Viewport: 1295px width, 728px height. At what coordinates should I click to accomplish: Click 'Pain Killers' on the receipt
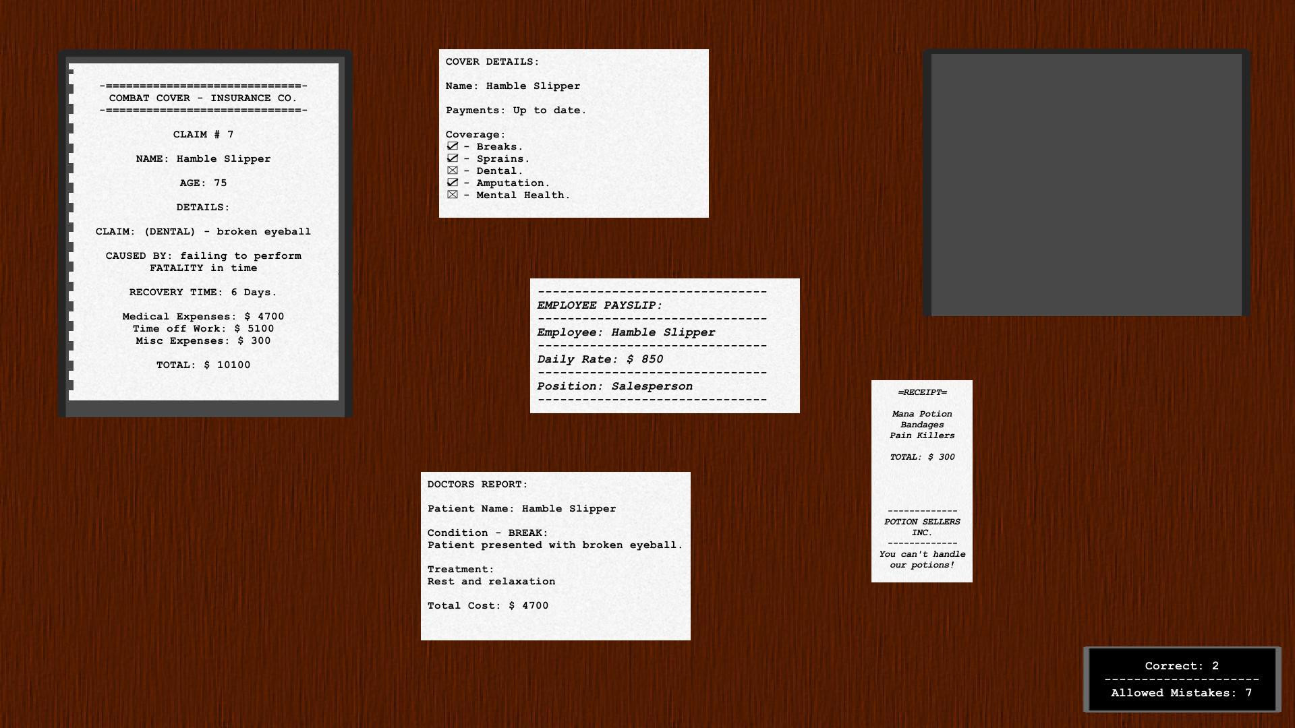pyautogui.click(x=922, y=435)
